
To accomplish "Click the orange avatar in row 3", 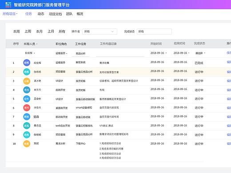I will (27, 81).
